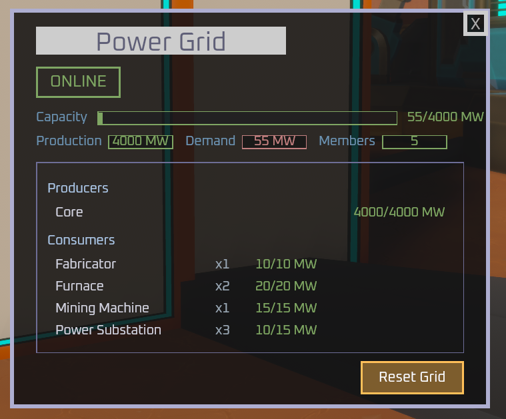The image size is (506, 419).
Task: Click the Furnace 20/20 MW value
Action: pyautogui.click(x=286, y=286)
